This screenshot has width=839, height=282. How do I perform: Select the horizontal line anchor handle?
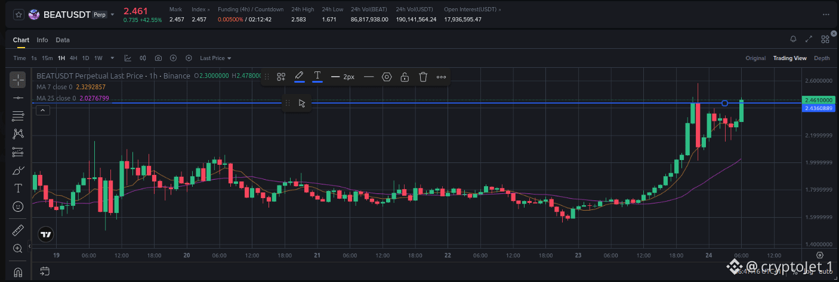point(724,103)
